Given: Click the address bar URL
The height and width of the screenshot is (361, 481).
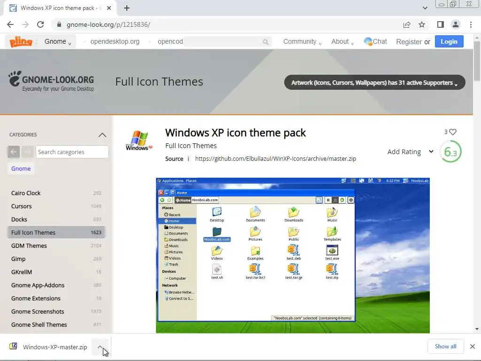Looking at the screenshot, I should (109, 24).
